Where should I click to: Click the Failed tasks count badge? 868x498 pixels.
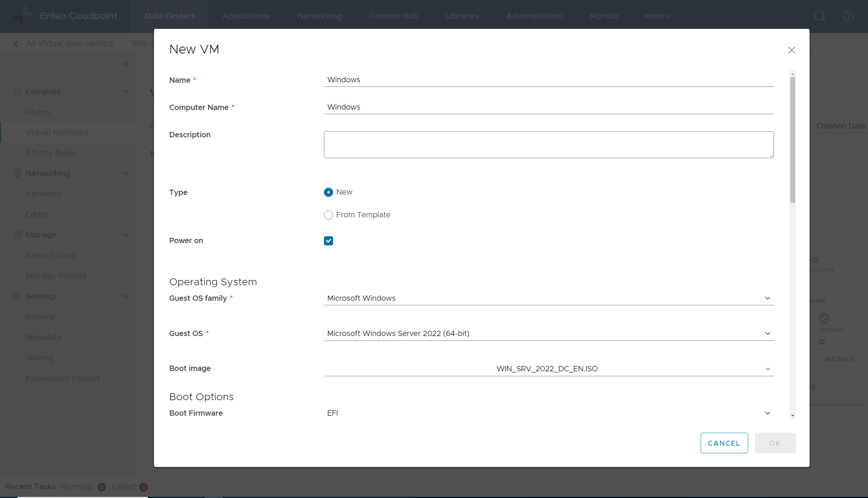click(x=143, y=487)
